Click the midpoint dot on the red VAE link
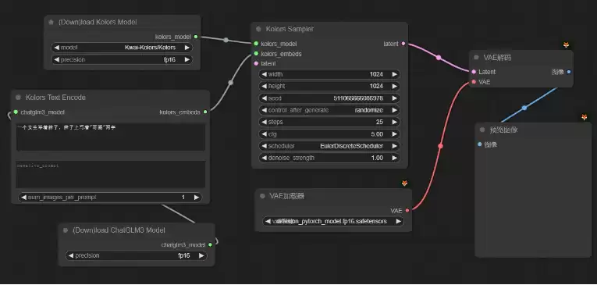Viewport: 597px width, 285px height. coord(440,146)
